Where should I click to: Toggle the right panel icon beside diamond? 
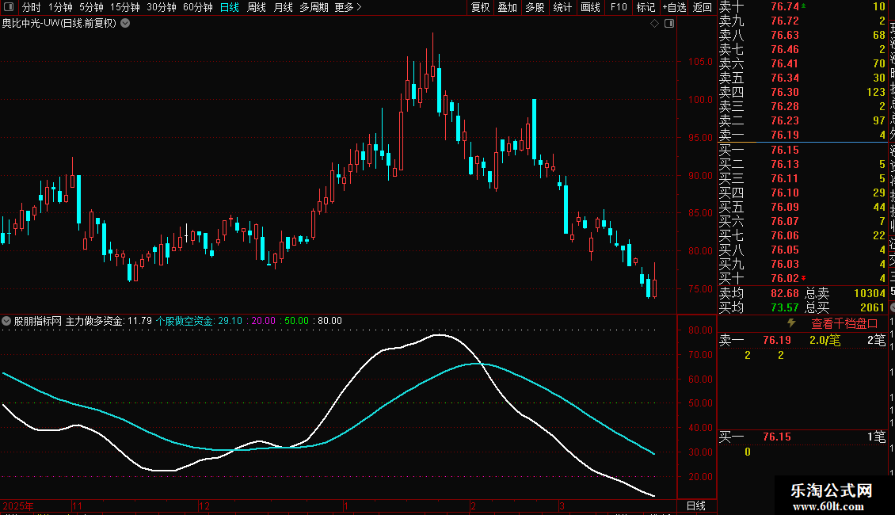668,24
